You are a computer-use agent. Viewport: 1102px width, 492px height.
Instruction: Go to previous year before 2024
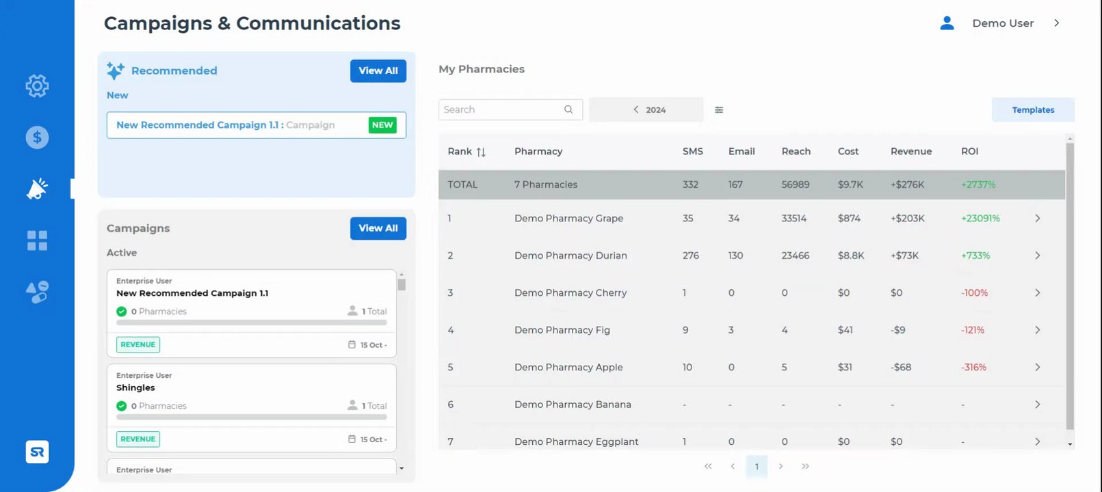(x=635, y=110)
